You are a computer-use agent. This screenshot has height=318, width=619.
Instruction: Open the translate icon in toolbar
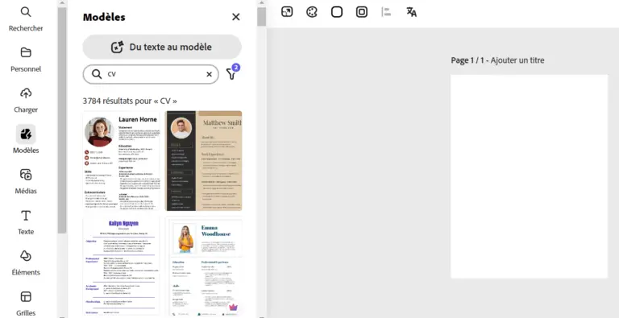tap(411, 12)
